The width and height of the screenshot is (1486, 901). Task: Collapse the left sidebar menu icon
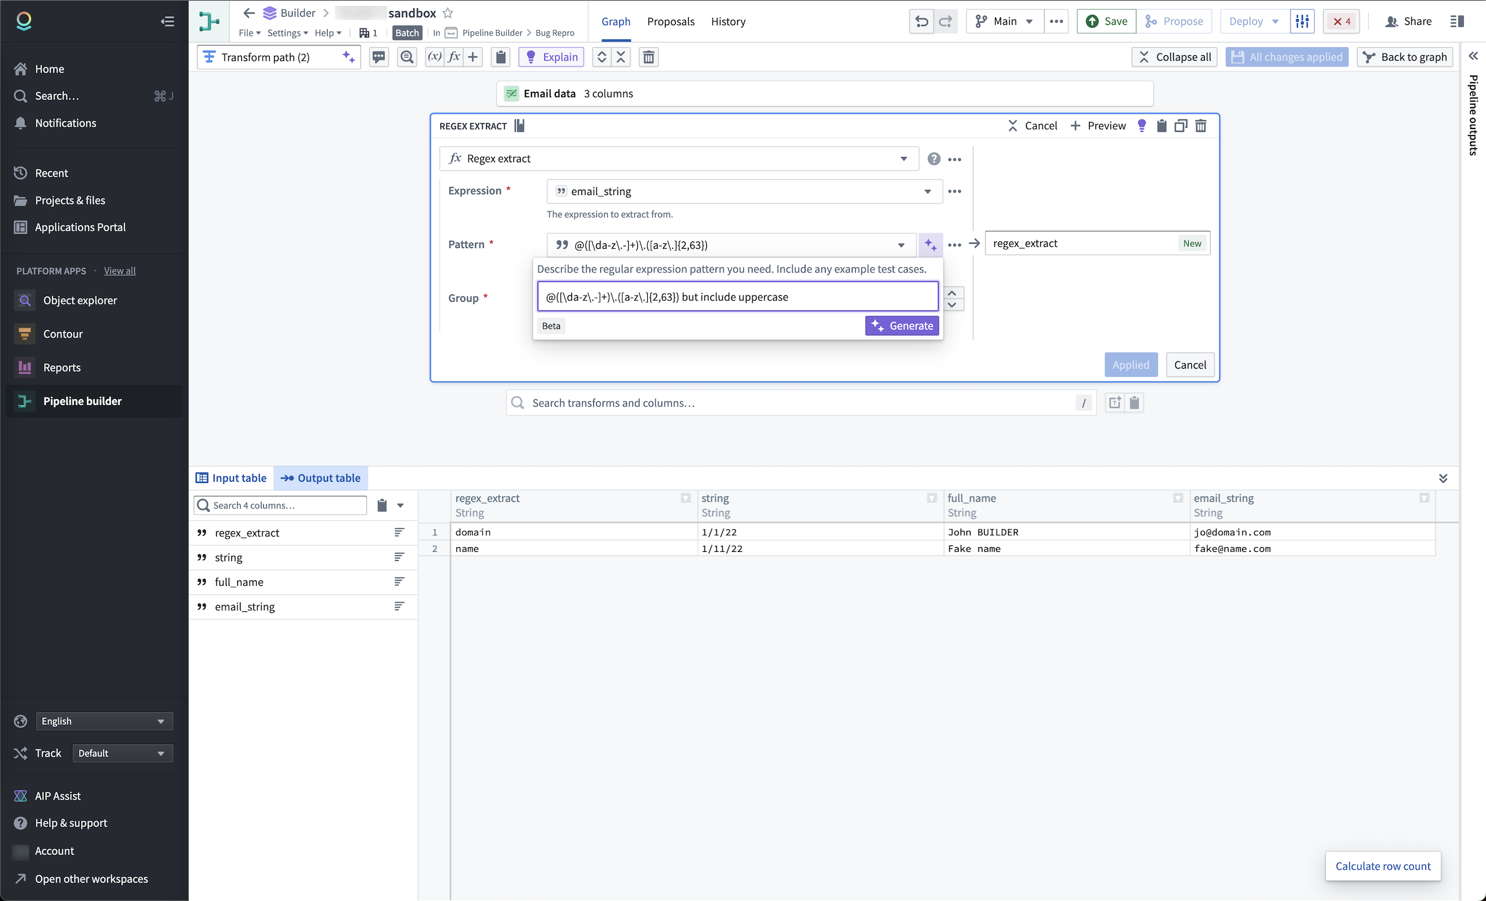point(167,21)
